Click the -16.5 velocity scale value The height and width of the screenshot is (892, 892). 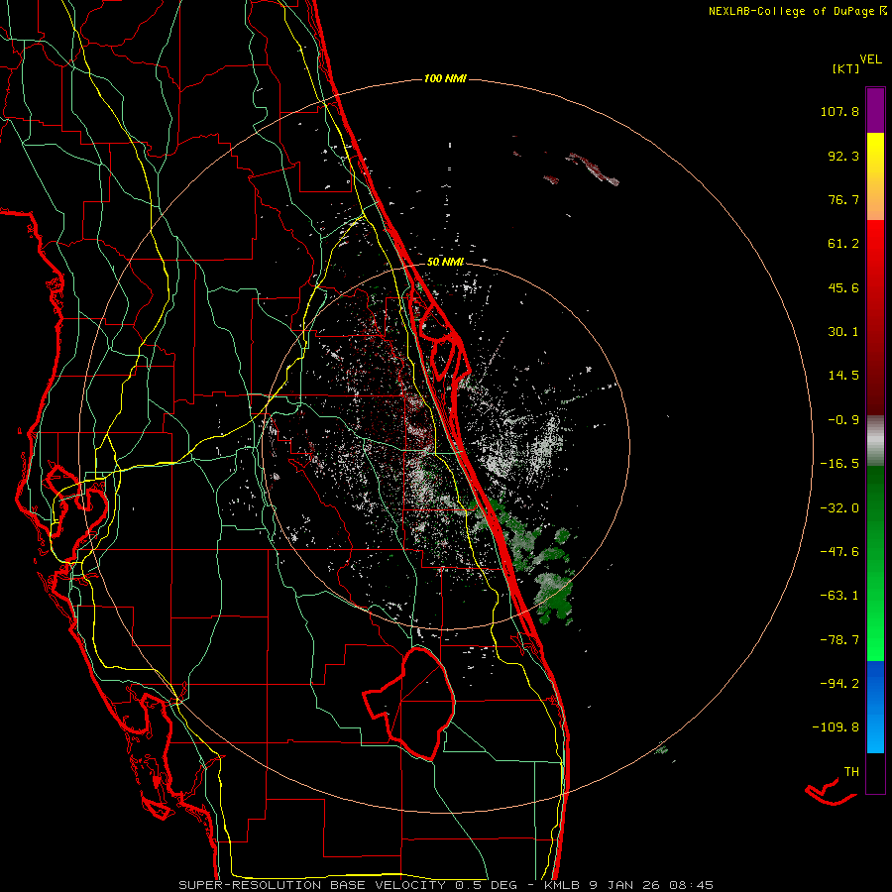click(x=839, y=464)
